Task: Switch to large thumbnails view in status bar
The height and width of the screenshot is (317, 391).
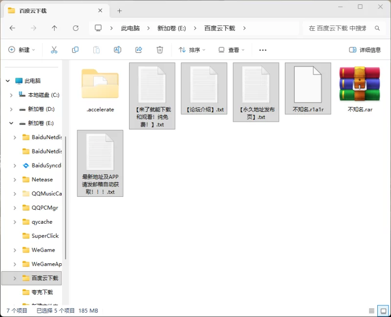Action: pyautogui.click(x=383, y=311)
